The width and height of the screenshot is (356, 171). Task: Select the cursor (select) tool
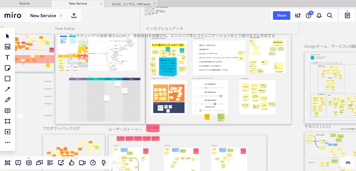8,36
